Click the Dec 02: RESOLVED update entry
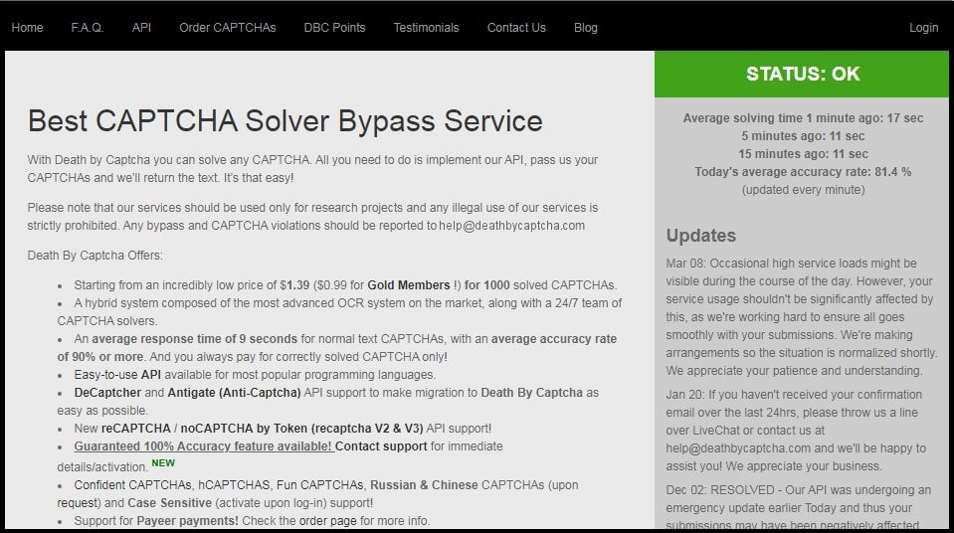 coord(798,507)
